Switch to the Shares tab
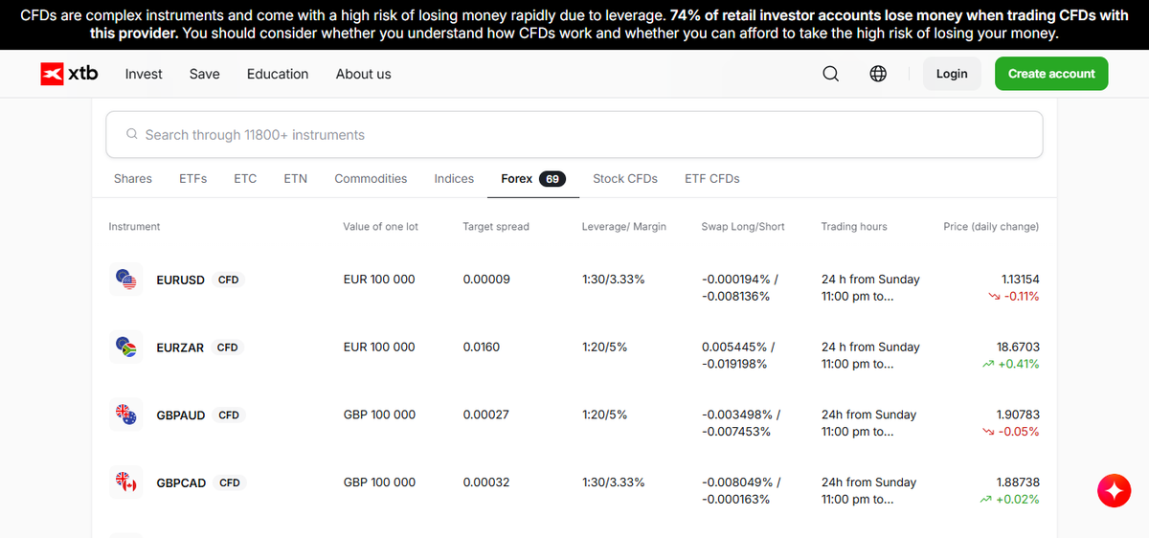Image resolution: width=1149 pixels, height=538 pixels. click(133, 179)
